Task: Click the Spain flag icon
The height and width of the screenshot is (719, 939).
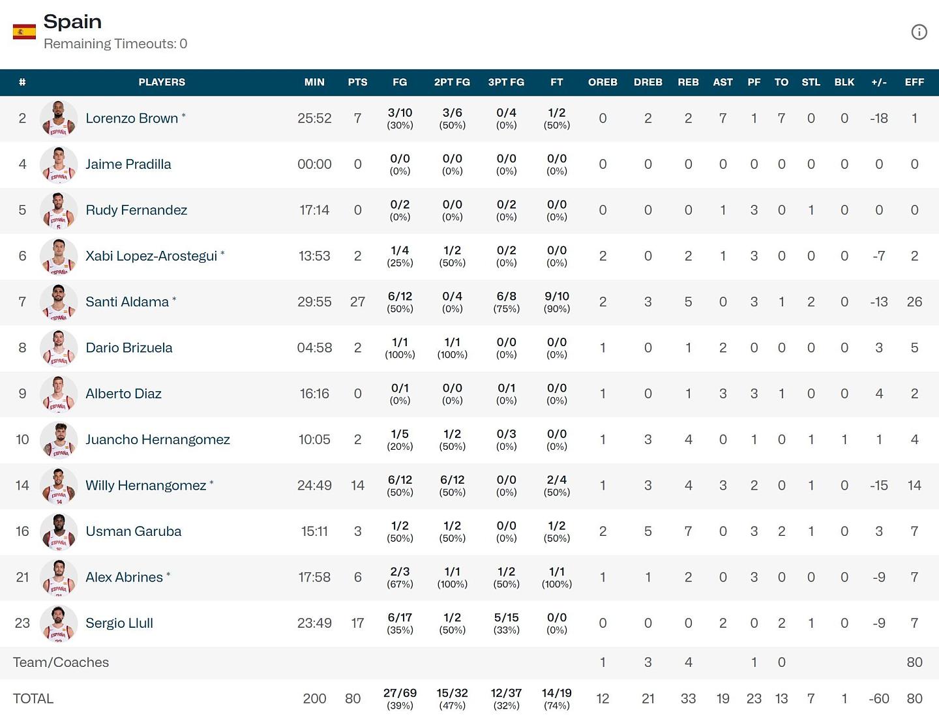Action: tap(24, 32)
